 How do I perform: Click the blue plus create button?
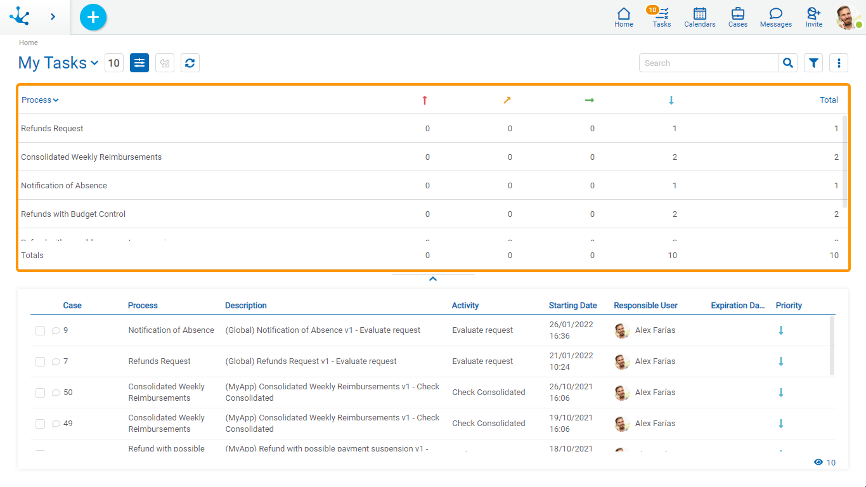coord(93,17)
